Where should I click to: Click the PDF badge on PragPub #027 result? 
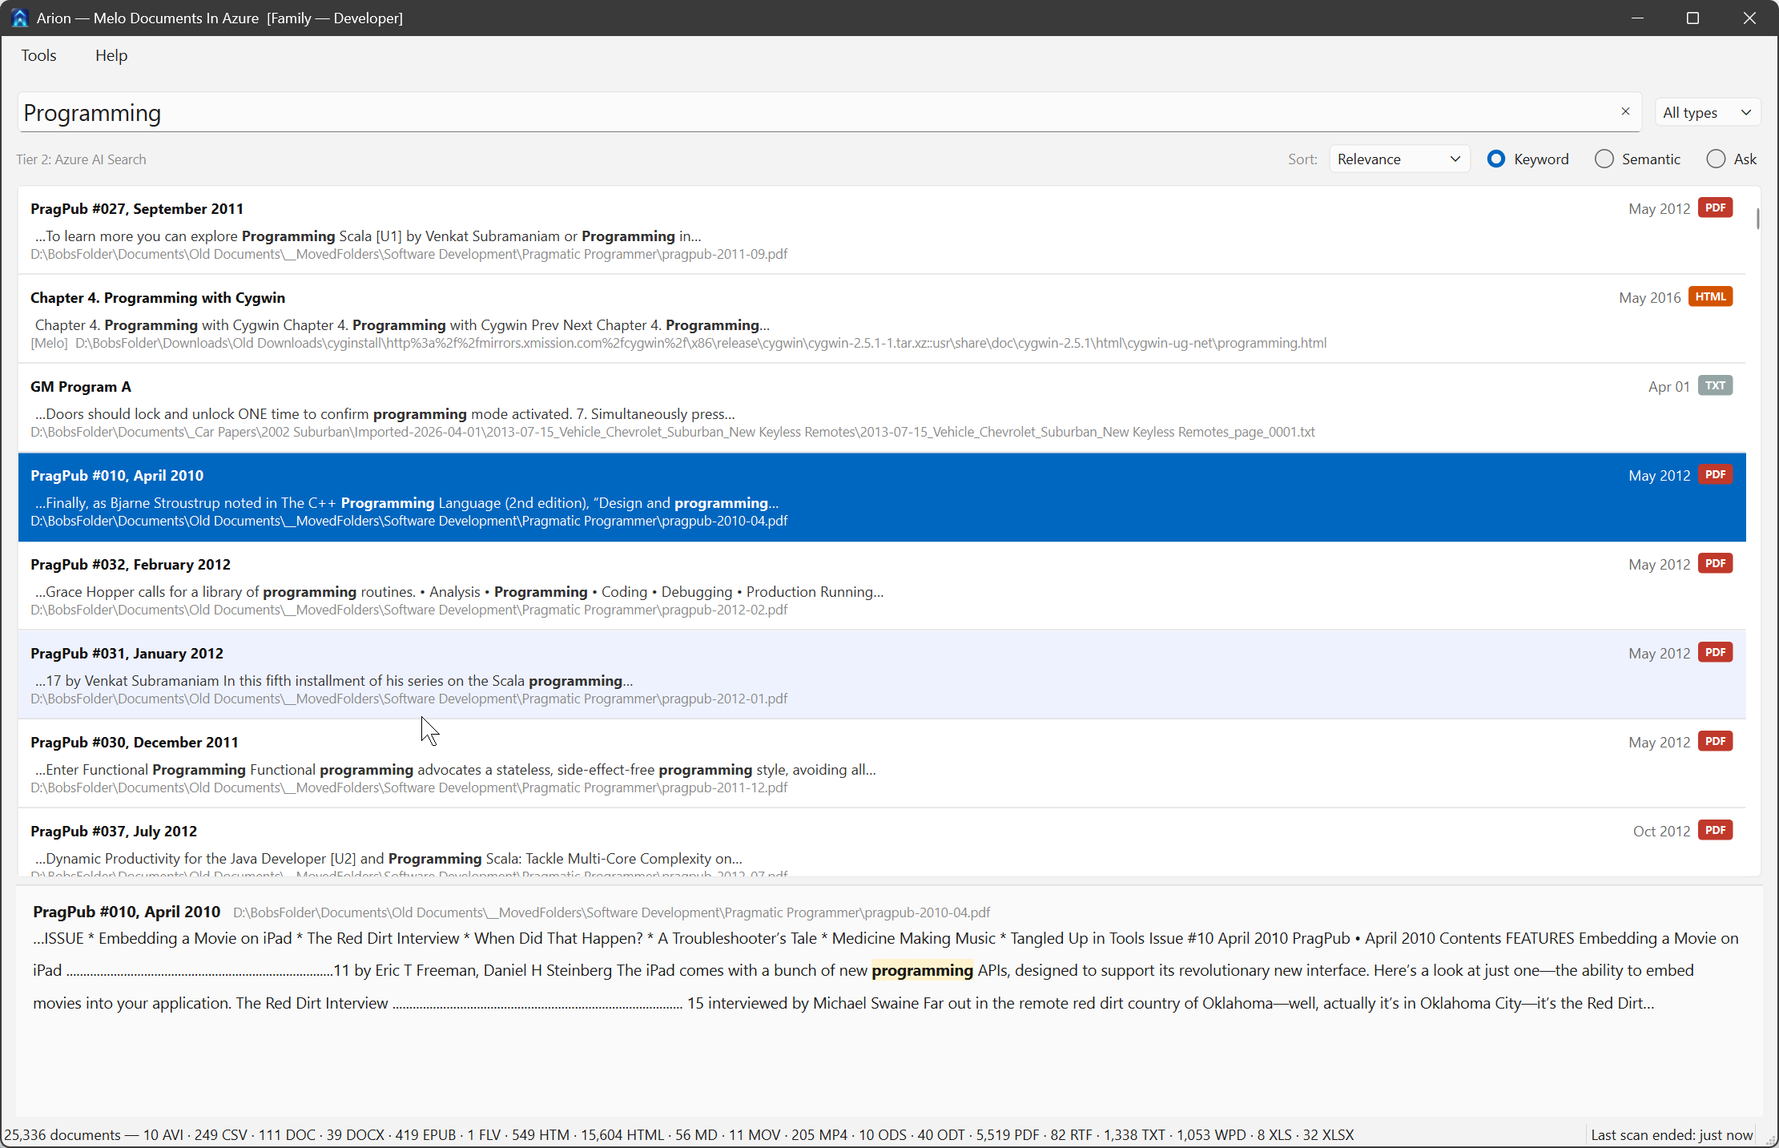click(1715, 207)
